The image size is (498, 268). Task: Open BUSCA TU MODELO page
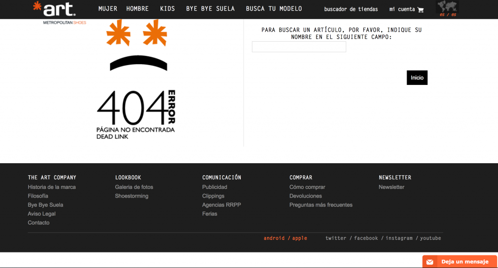[274, 9]
